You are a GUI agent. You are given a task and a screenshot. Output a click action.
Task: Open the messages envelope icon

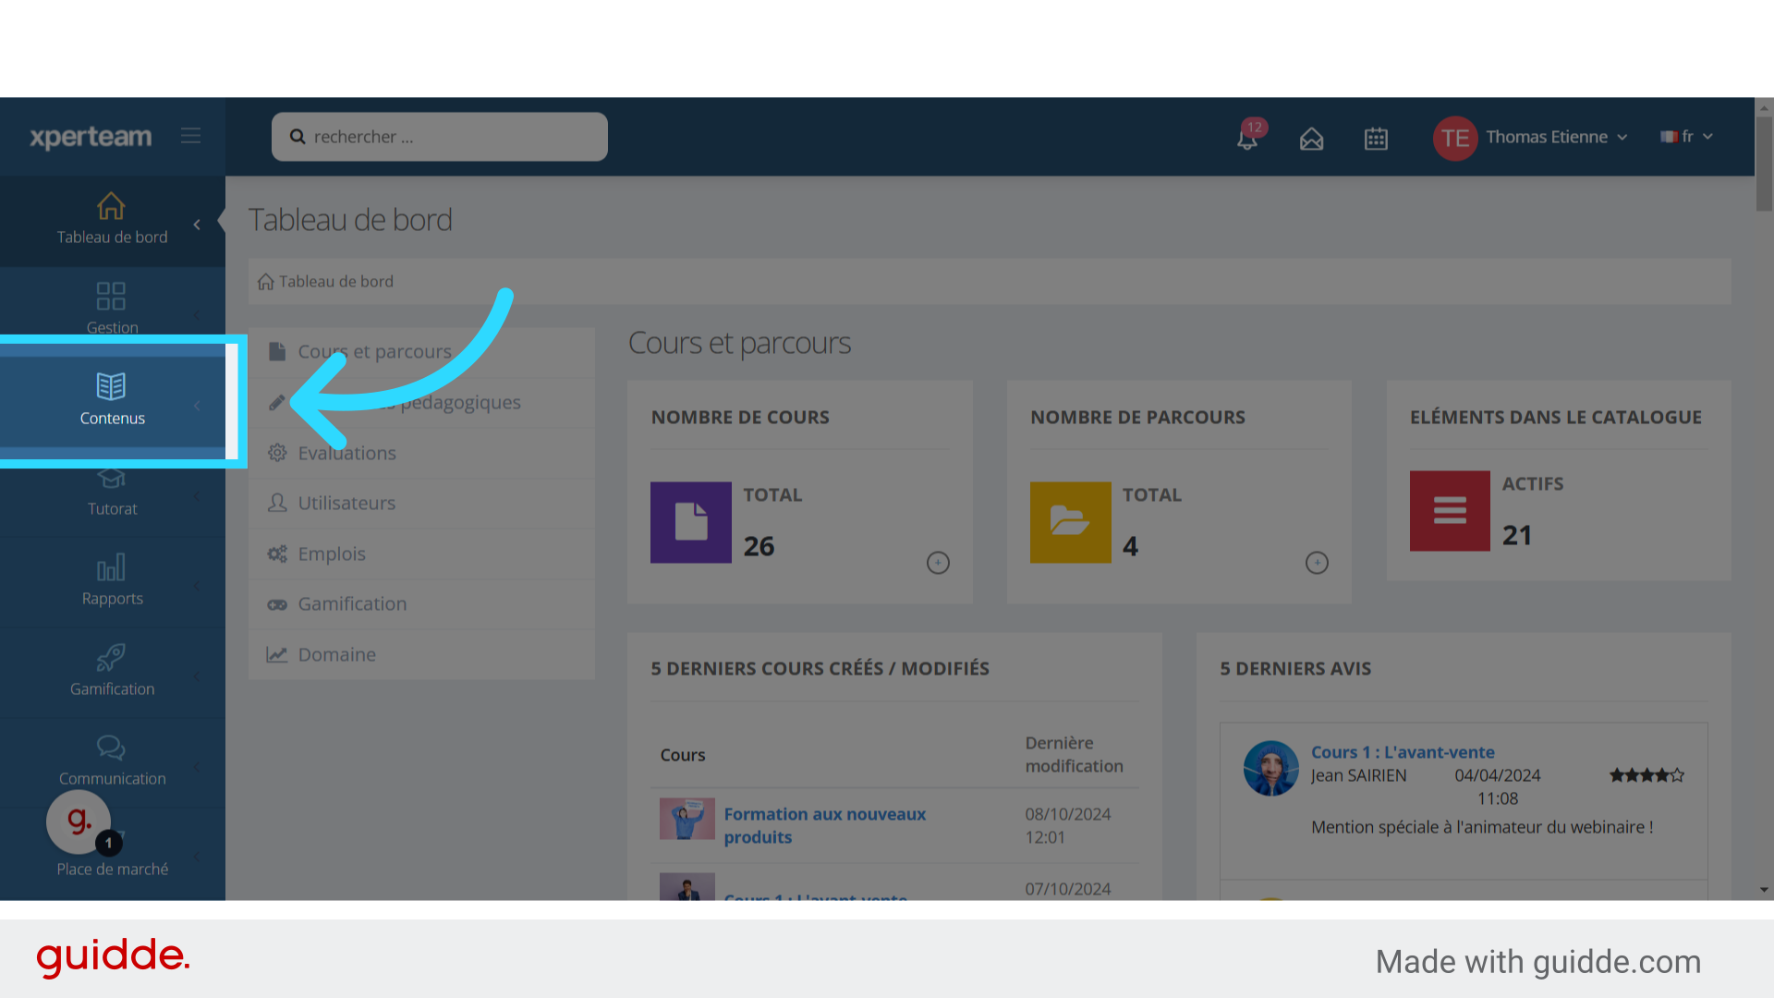tap(1311, 139)
